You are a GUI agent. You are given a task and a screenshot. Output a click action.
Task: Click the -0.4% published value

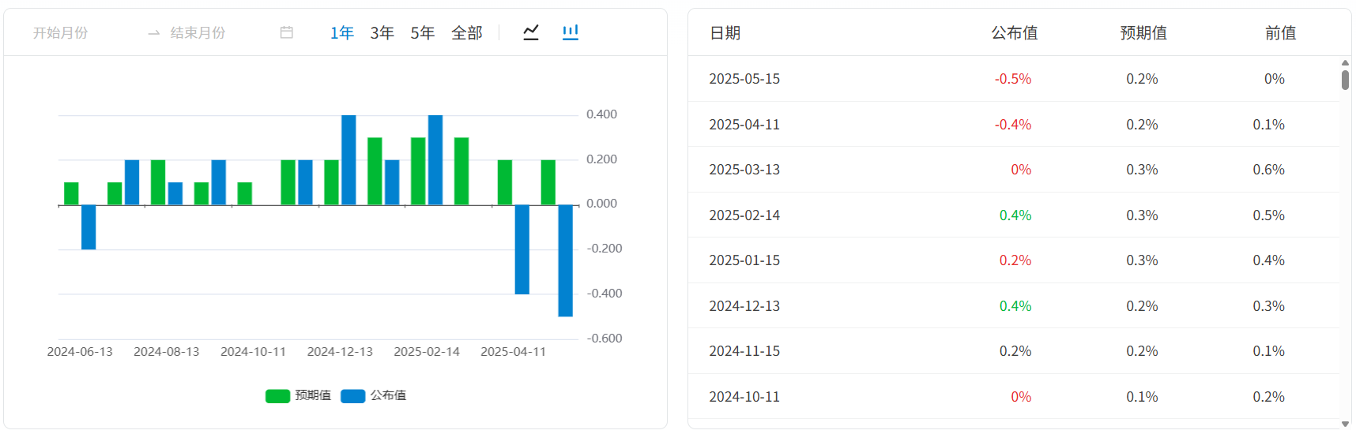(x=1013, y=125)
